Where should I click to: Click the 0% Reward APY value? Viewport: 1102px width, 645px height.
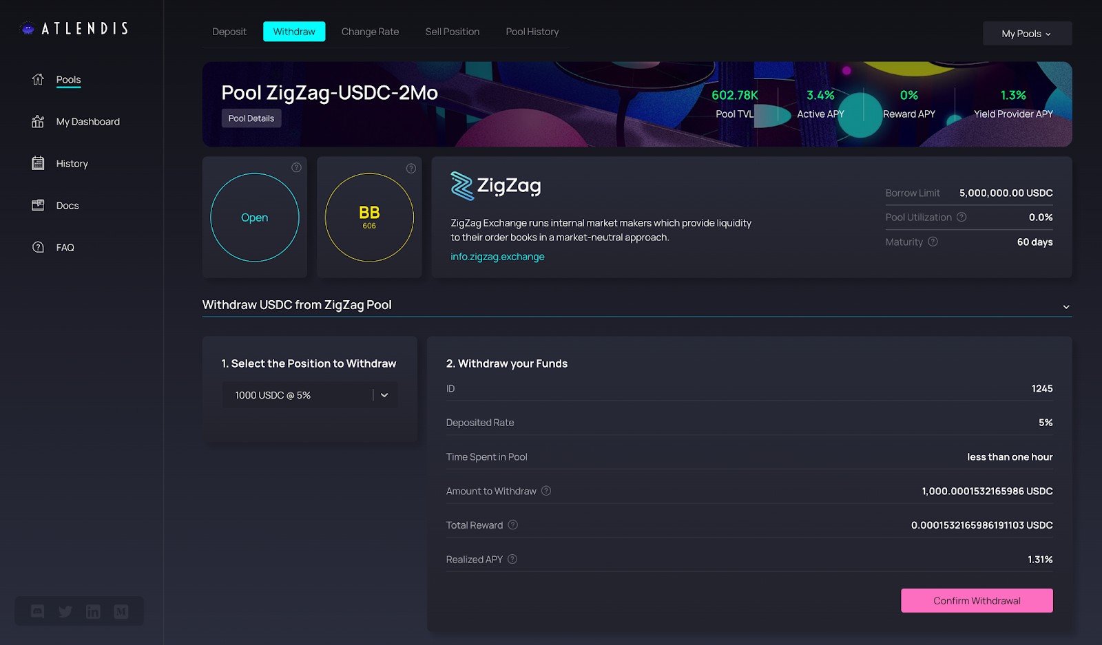coord(909,95)
